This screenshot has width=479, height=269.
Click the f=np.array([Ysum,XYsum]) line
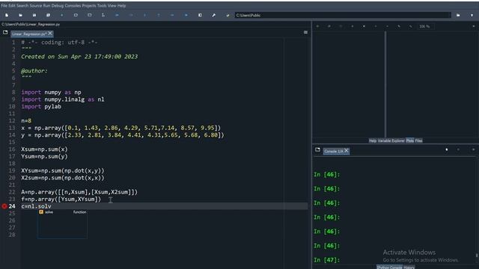pyautogui.click(x=61, y=200)
